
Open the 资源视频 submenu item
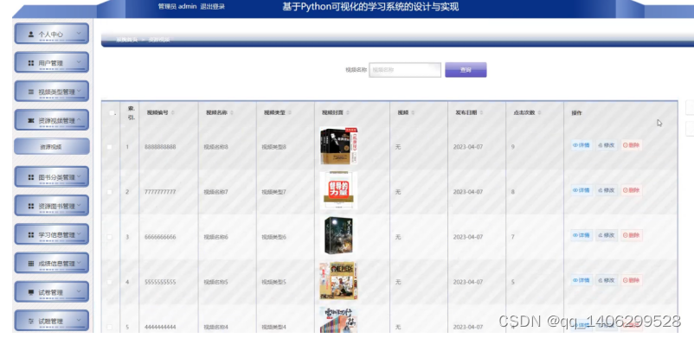coord(51,146)
